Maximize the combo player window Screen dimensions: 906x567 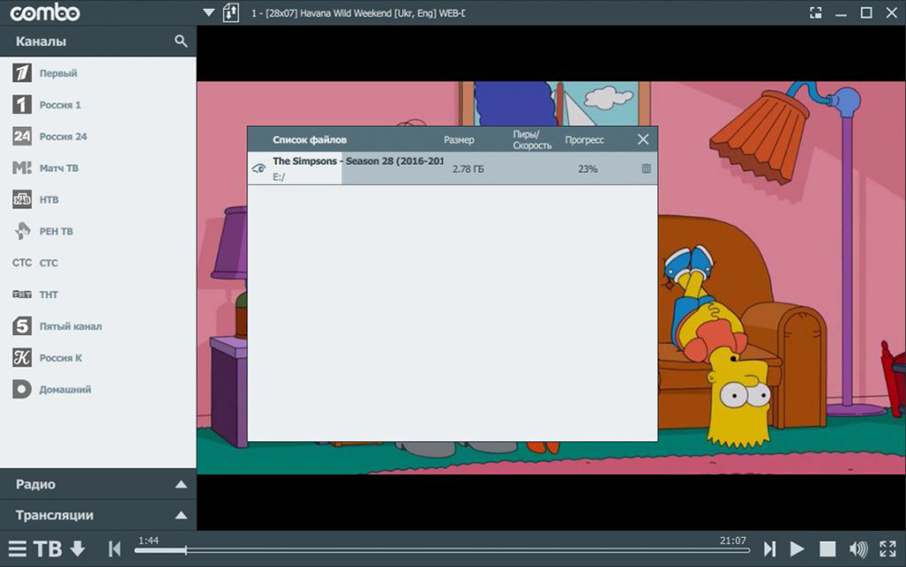tap(866, 13)
